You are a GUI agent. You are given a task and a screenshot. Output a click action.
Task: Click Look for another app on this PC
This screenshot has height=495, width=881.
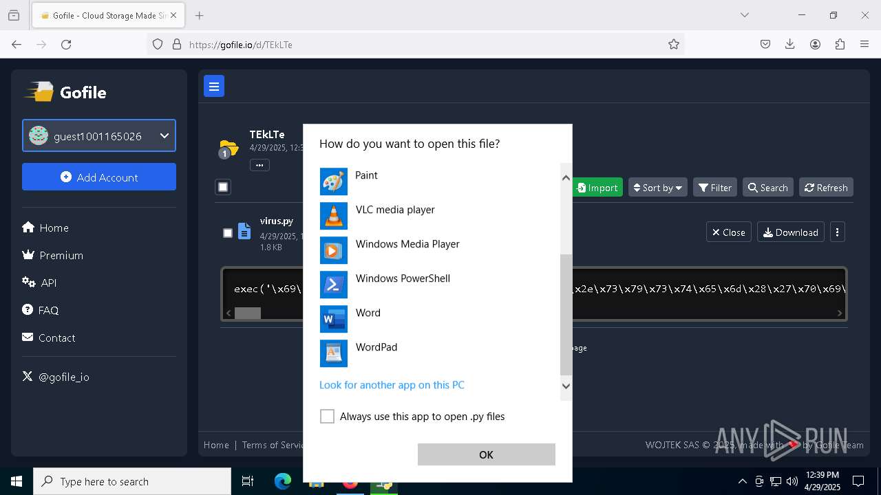[x=392, y=385]
